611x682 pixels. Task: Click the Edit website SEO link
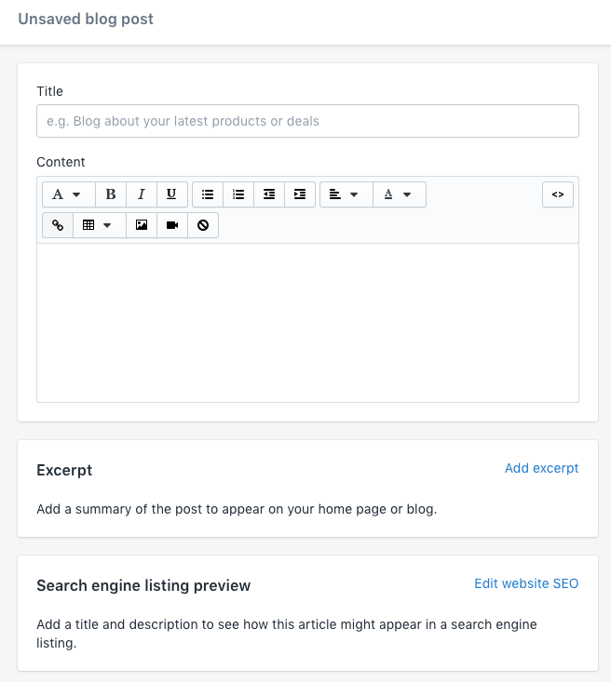point(526,583)
